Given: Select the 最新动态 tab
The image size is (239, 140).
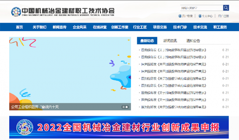Looking at the screenshot, I should [x=147, y=41].
